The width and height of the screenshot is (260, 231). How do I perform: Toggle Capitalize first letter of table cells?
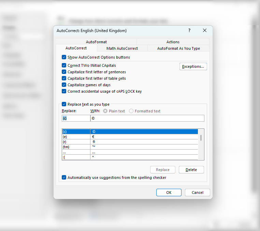pos(64,78)
